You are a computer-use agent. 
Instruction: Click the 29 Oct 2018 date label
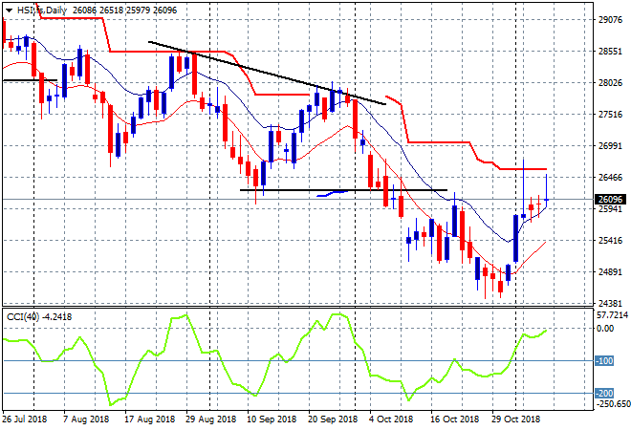click(x=516, y=419)
